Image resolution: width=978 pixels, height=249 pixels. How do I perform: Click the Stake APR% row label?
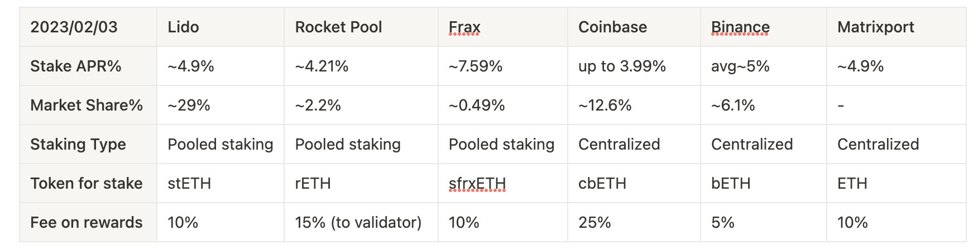(88, 66)
